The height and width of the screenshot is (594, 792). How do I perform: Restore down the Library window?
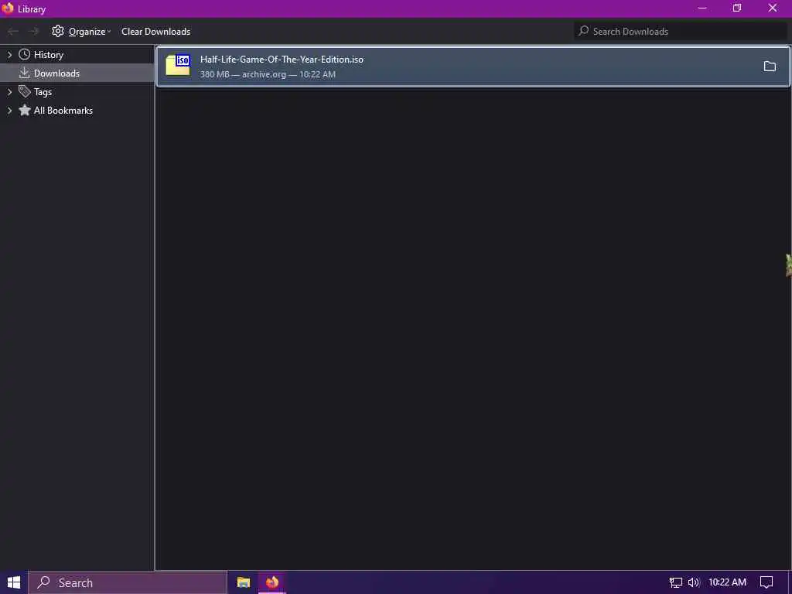click(x=737, y=8)
